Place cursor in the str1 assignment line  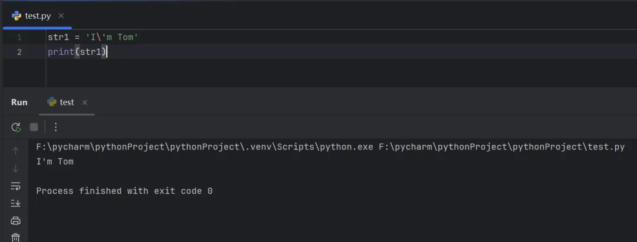(93, 38)
